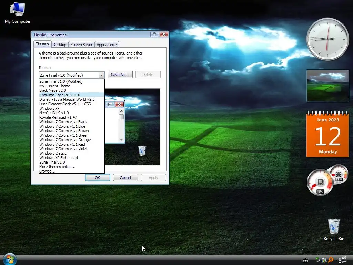Open the My Computer desktop icon
The height and width of the screenshot is (265, 353).
pyautogui.click(x=18, y=13)
